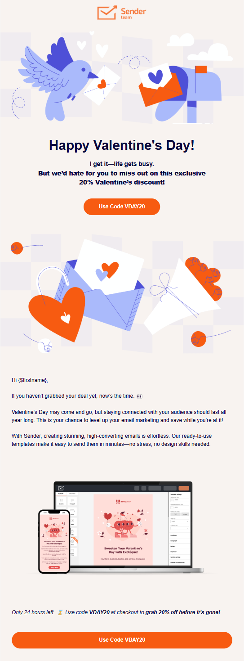This screenshot has height=661, width=244.
Task: Click the white heart above the bird
Action: pos(81,45)
